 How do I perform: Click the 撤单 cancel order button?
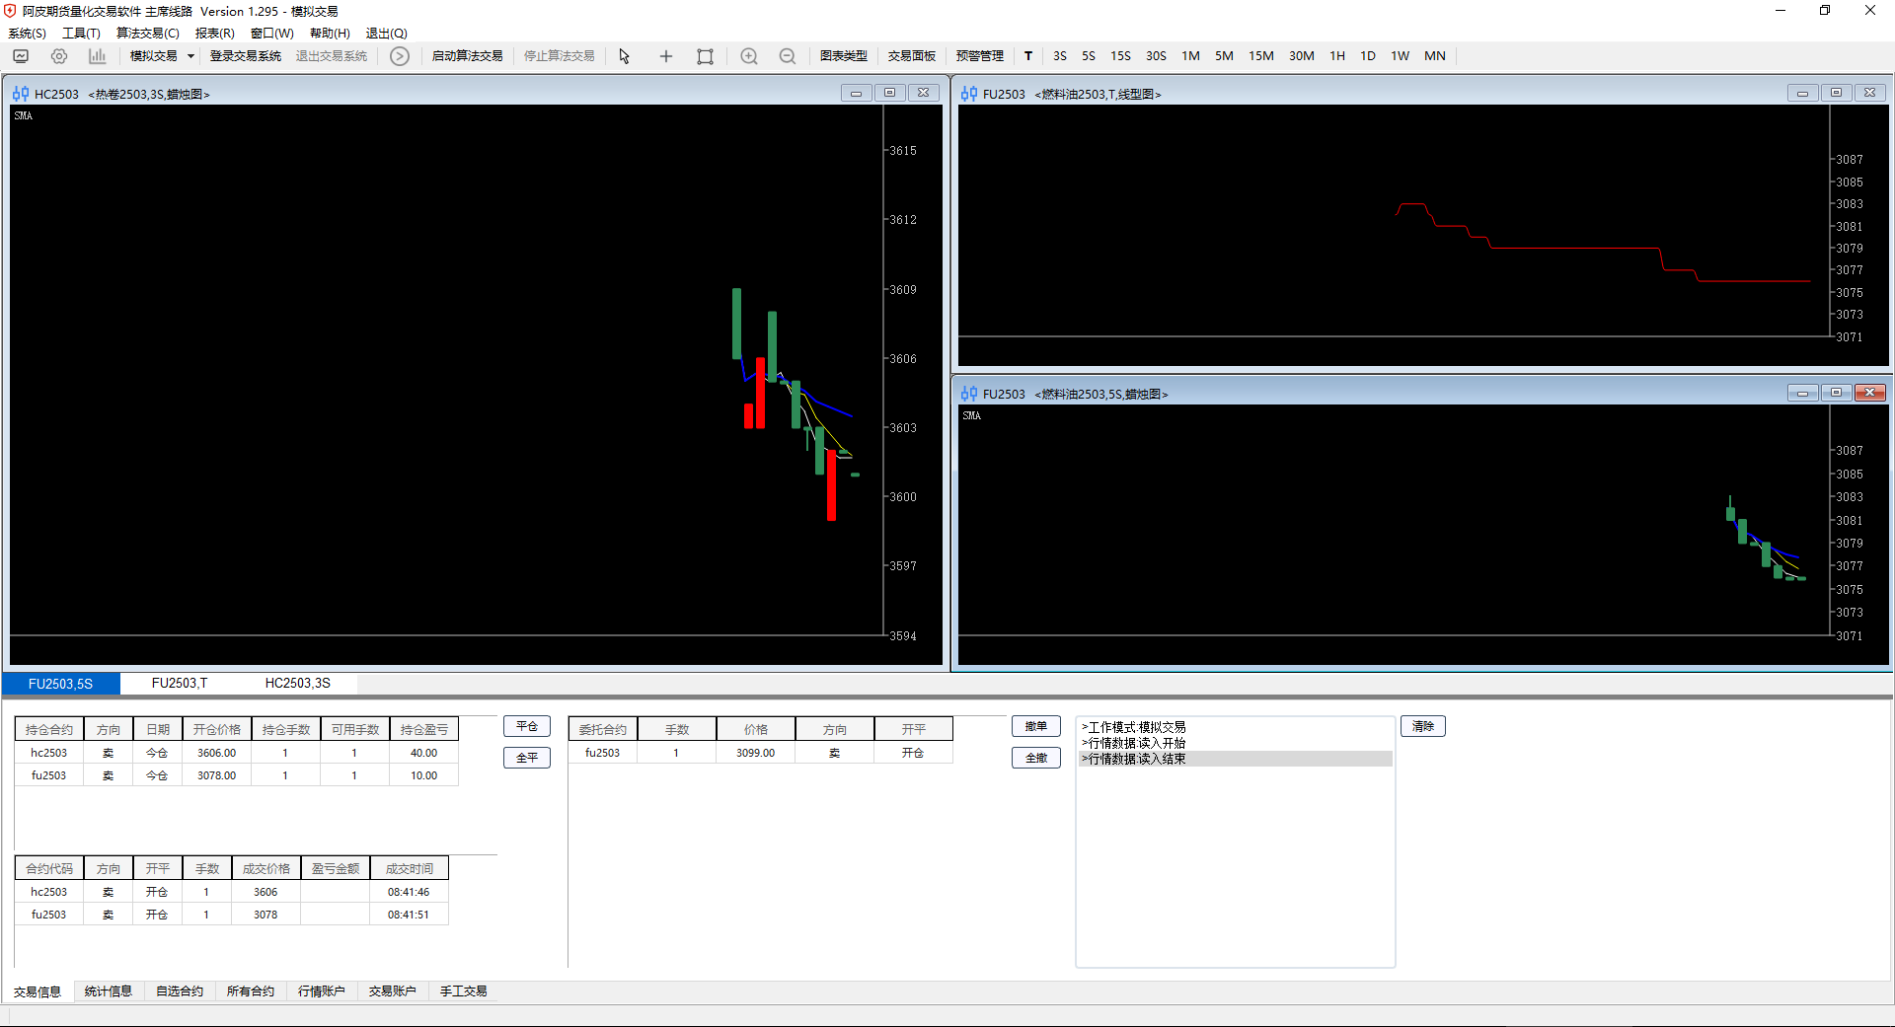[1035, 726]
